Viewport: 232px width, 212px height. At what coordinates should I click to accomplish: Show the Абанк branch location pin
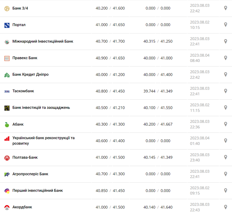[x=226, y=124]
